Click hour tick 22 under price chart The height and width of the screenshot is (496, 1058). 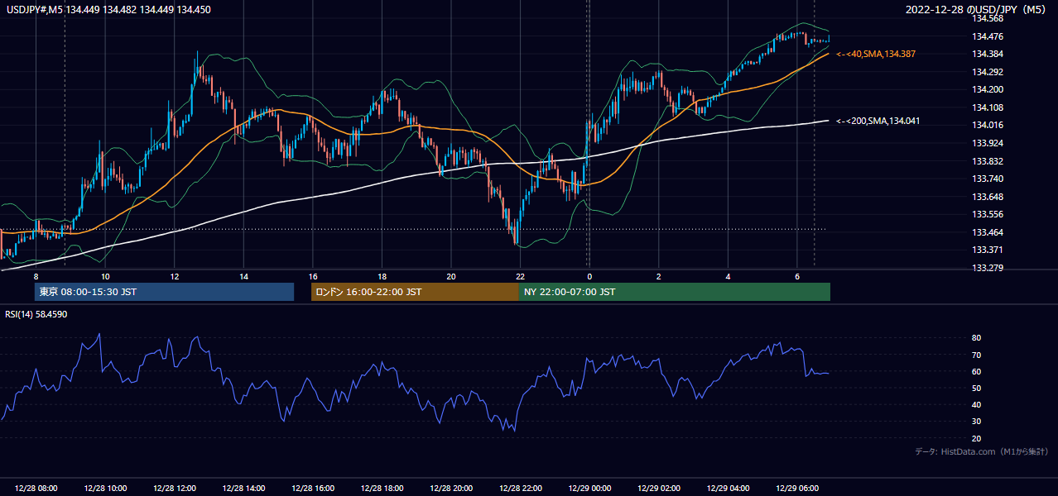[x=520, y=276]
